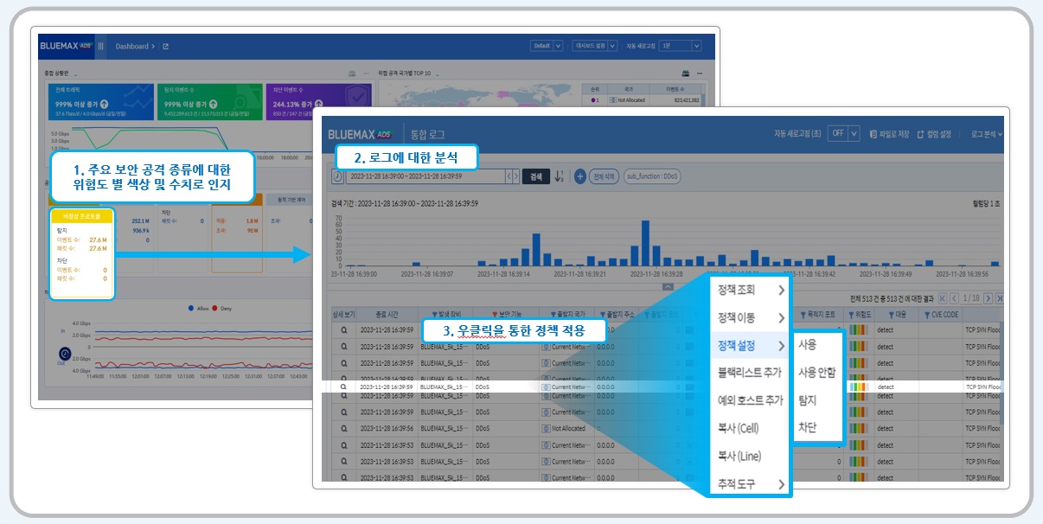Select 사용 안함 in policy submenu
Screen dimensions: 1043x524
point(816,373)
